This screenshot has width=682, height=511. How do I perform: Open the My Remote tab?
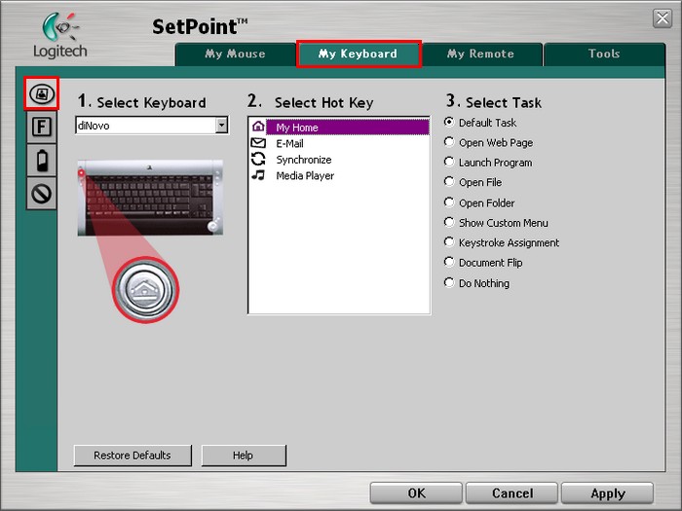[x=480, y=55]
